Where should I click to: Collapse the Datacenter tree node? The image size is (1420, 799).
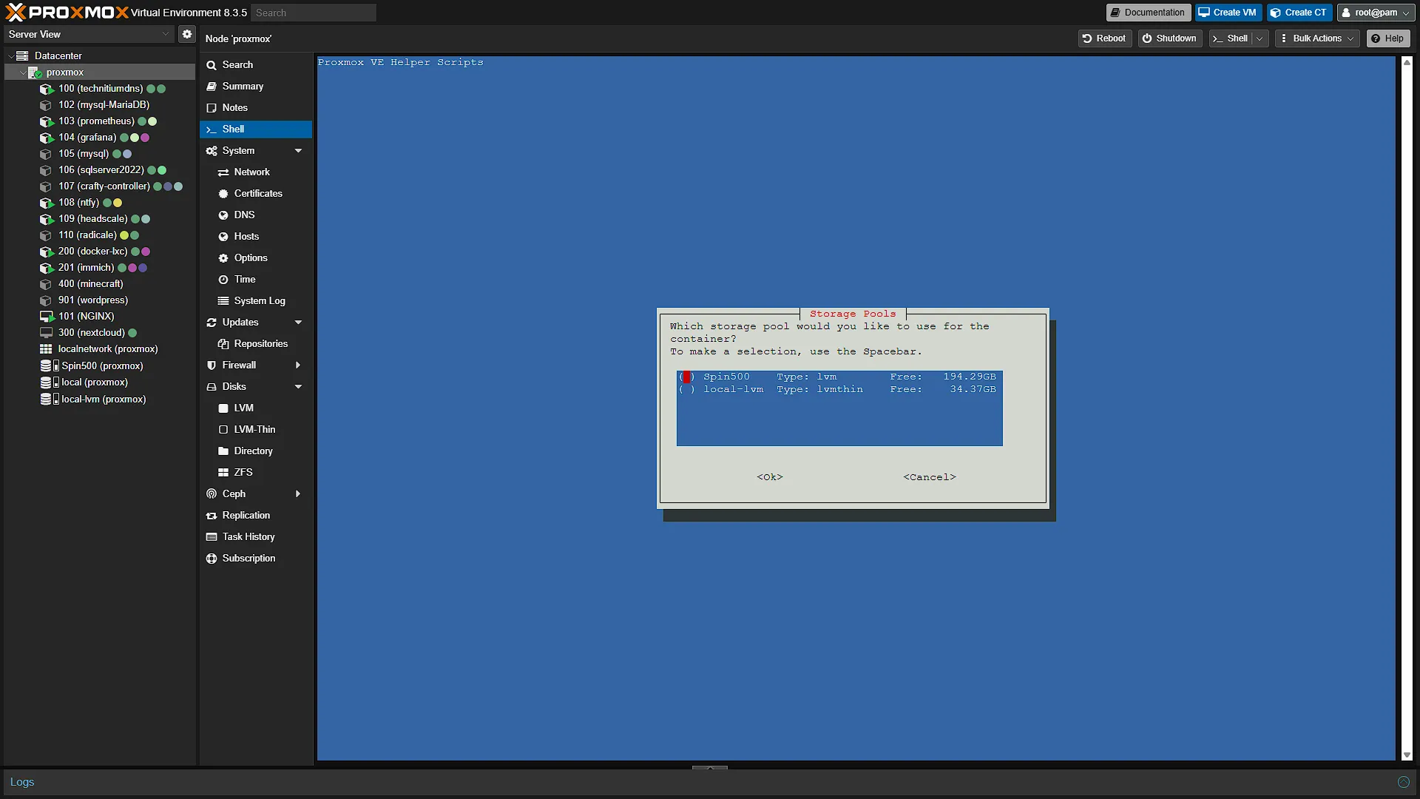10,55
